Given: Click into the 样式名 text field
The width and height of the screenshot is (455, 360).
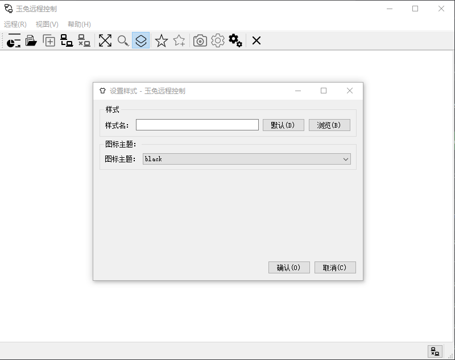Looking at the screenshot, I should tap(197, 125).
